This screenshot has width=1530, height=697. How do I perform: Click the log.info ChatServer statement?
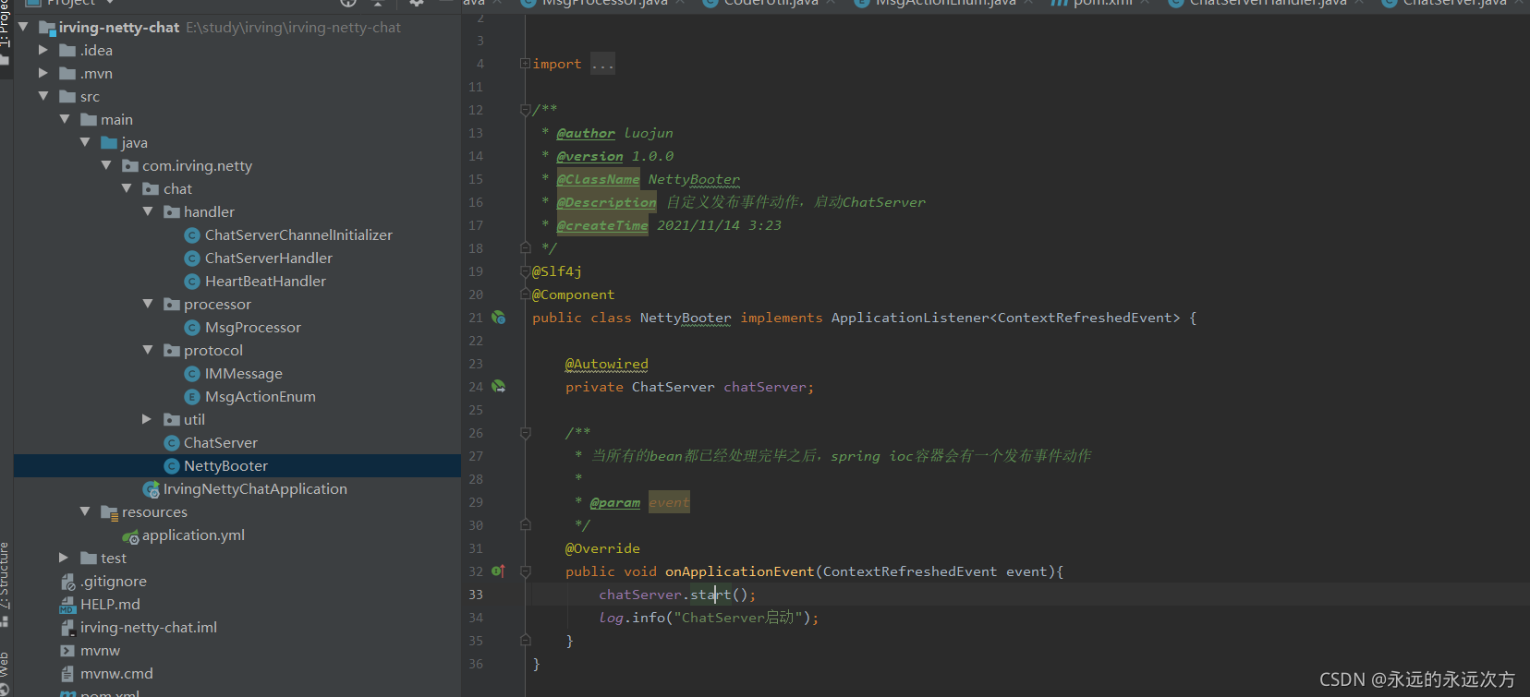coord(709,618)
